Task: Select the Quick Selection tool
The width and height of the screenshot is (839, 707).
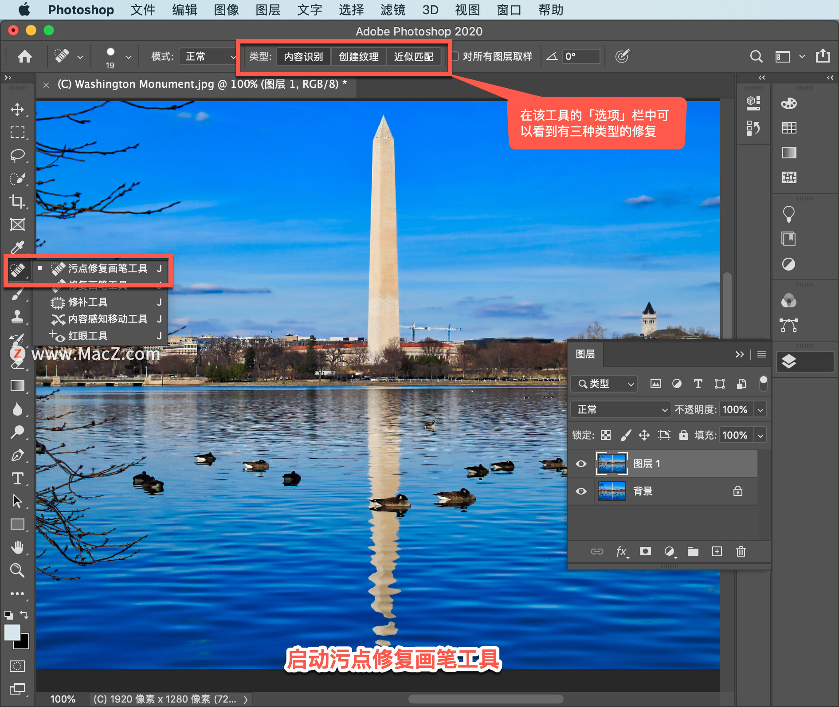Action: (17, 179)
